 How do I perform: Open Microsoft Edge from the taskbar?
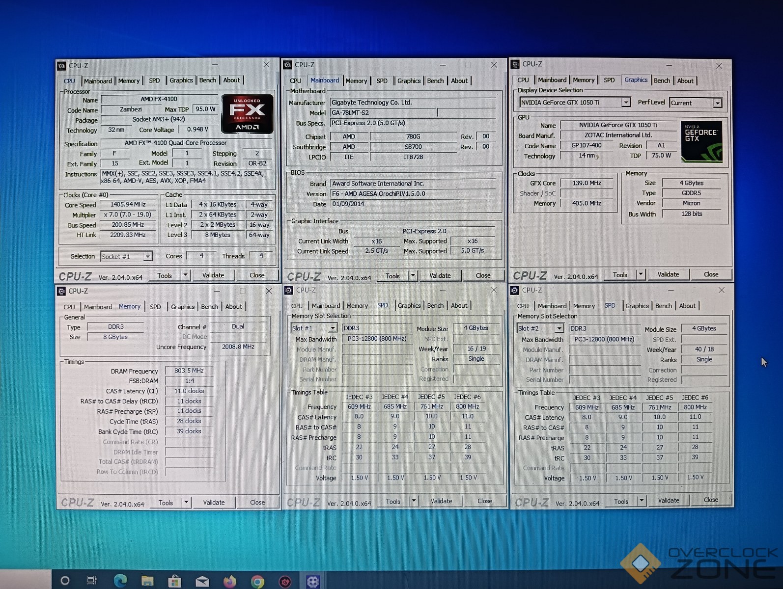click(120, 581)
